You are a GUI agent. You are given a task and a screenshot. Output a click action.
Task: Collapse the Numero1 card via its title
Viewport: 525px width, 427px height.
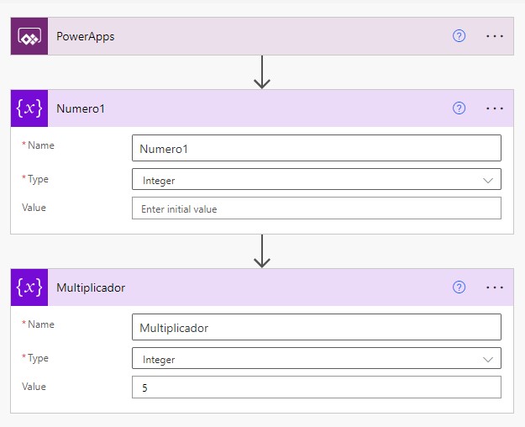tap(81, 108)
